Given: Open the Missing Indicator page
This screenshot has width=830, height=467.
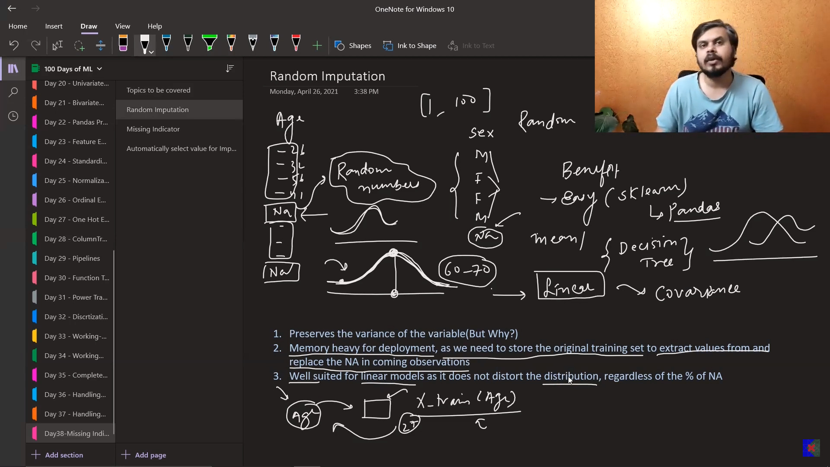Looking at the screenshot, I should click(153, 128).
